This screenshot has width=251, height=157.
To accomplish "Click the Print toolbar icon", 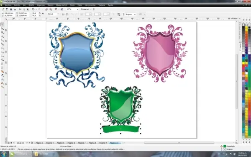I will (x=15, y=9).
